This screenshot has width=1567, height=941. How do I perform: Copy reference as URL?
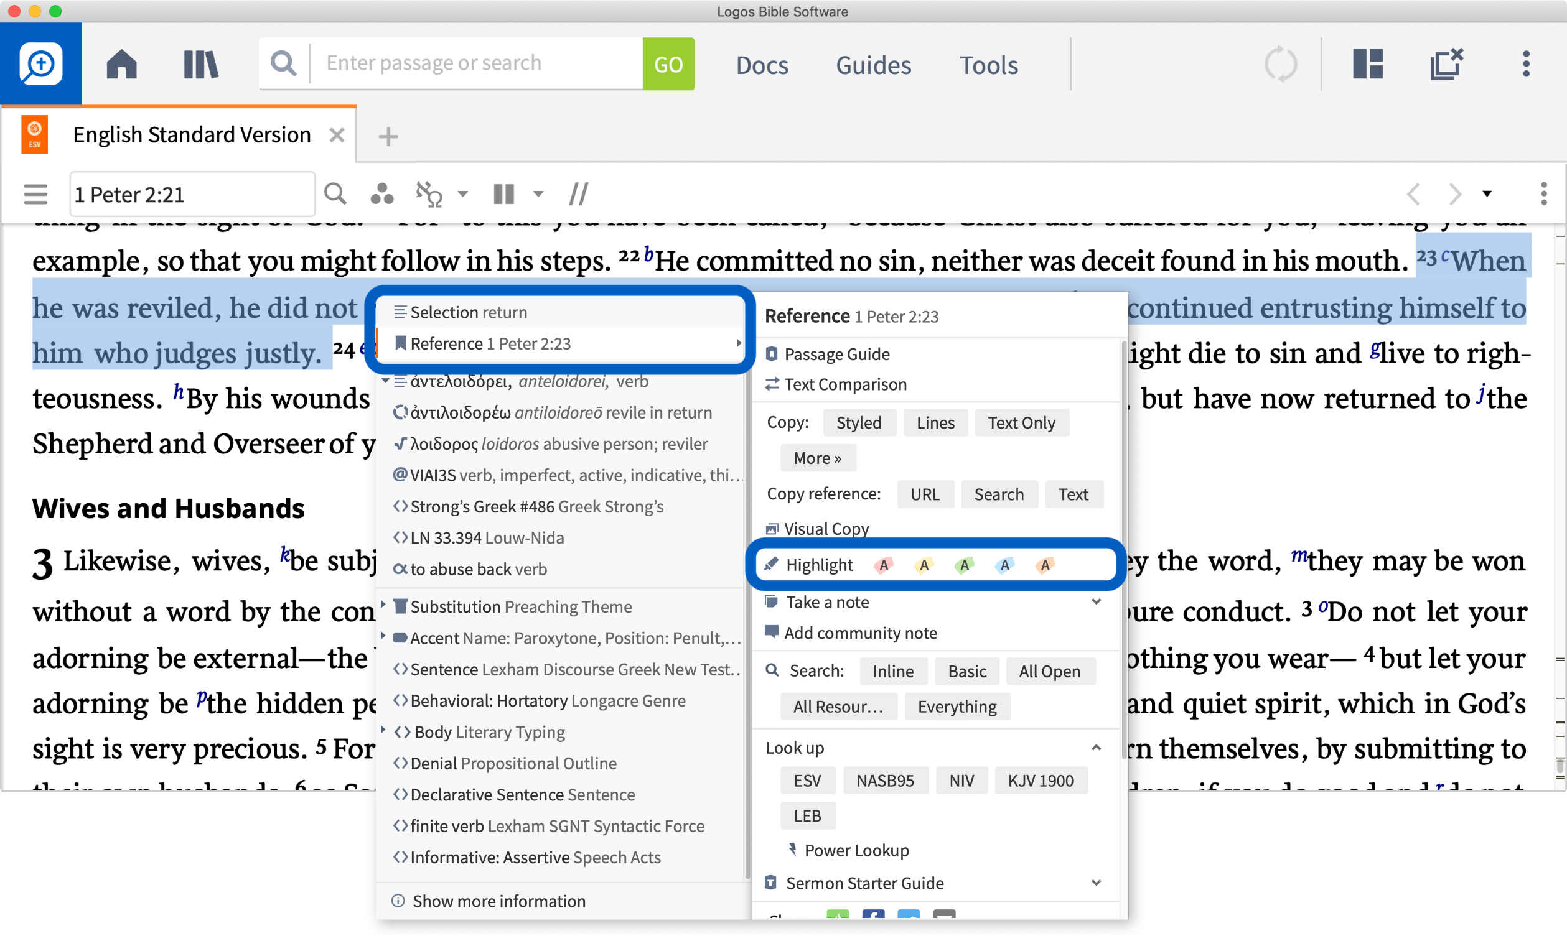[x=925, y=494]
